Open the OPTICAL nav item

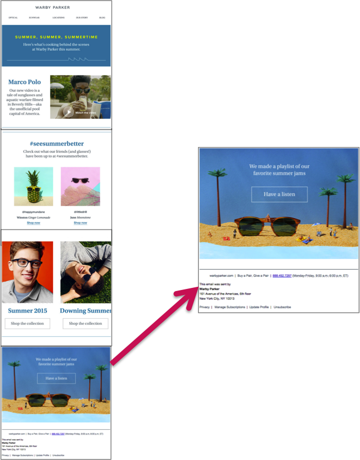click(13, 18)
